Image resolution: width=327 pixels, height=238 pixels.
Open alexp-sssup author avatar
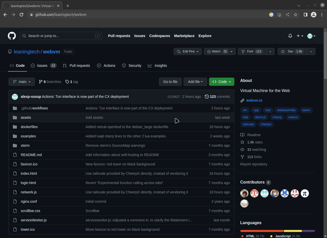pyautogui.click(x=15, y=97)
